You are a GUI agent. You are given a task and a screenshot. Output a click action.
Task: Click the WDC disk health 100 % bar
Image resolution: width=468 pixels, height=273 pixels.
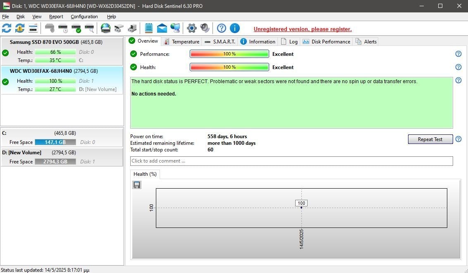coord(55,81)
